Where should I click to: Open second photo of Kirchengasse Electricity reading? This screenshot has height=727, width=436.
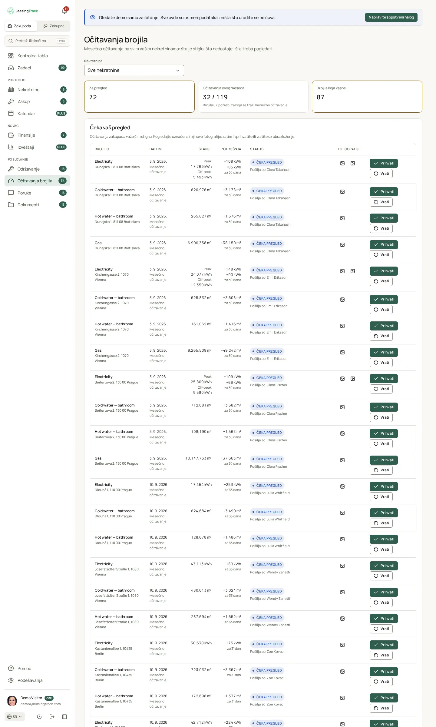[353, 271]
